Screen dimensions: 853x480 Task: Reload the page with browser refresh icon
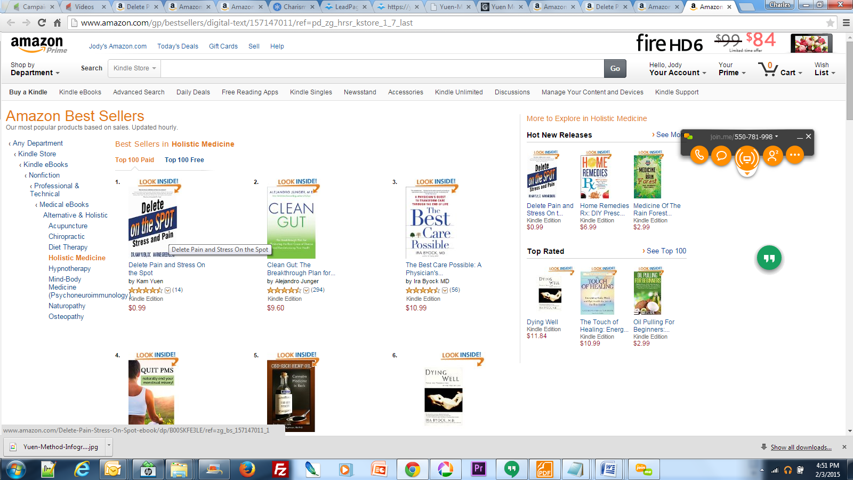(42, 22)
